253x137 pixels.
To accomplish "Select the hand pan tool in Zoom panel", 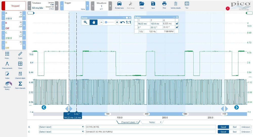I will 93,22.
